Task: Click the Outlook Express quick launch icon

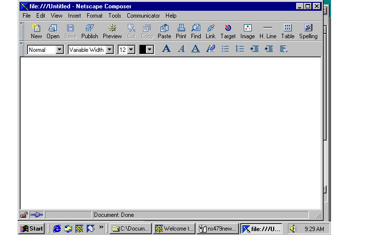Action: click(x=68, y=229)
